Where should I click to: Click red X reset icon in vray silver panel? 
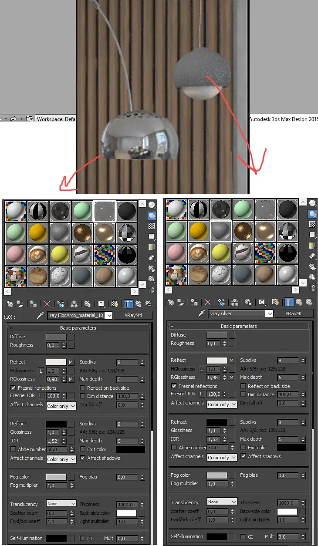click(208, 302)
